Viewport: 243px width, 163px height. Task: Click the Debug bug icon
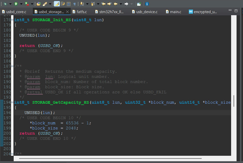tap(5, 4)
